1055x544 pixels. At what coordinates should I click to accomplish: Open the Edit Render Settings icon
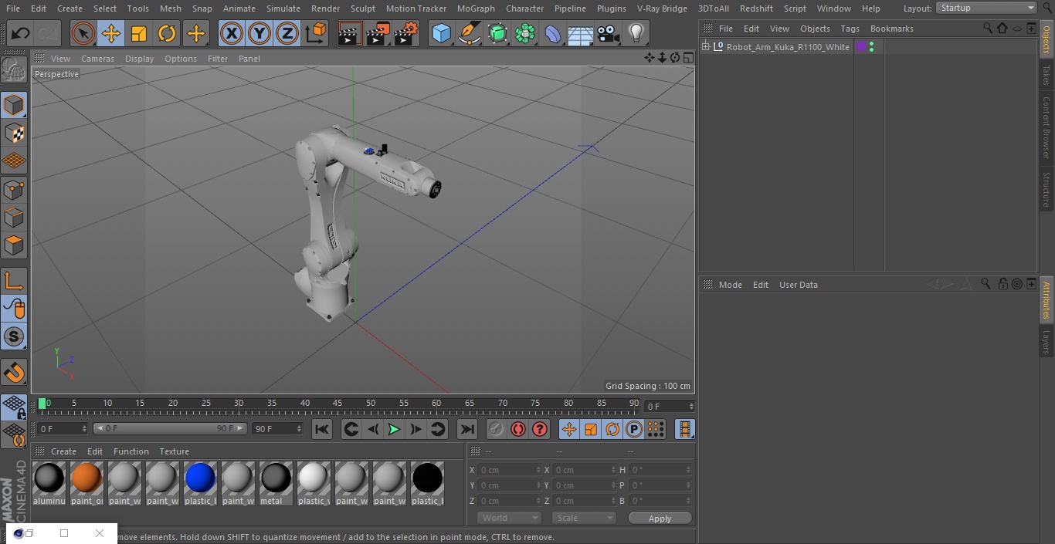[406, 33]
